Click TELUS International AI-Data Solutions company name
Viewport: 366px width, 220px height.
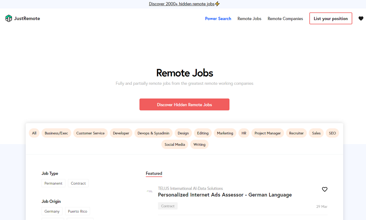[190, 188]
